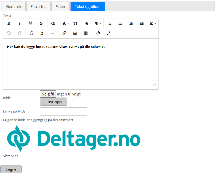Insert an image into the text
This screenshot has height=176, width=216.
tap(75, 33)
